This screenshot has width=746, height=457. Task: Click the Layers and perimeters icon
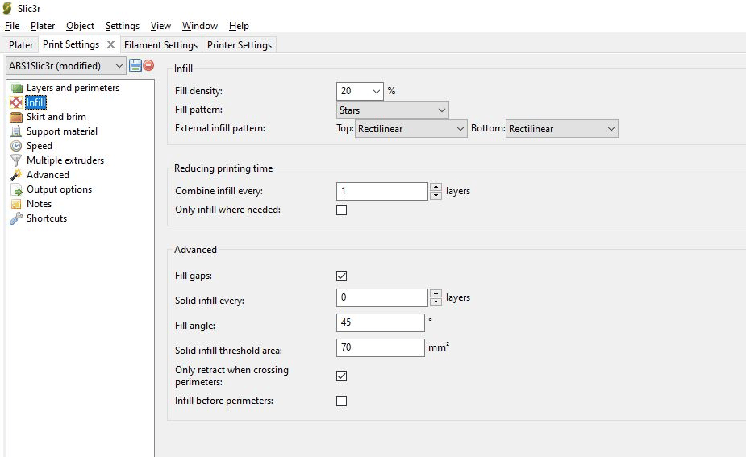(x=17, y=88)
